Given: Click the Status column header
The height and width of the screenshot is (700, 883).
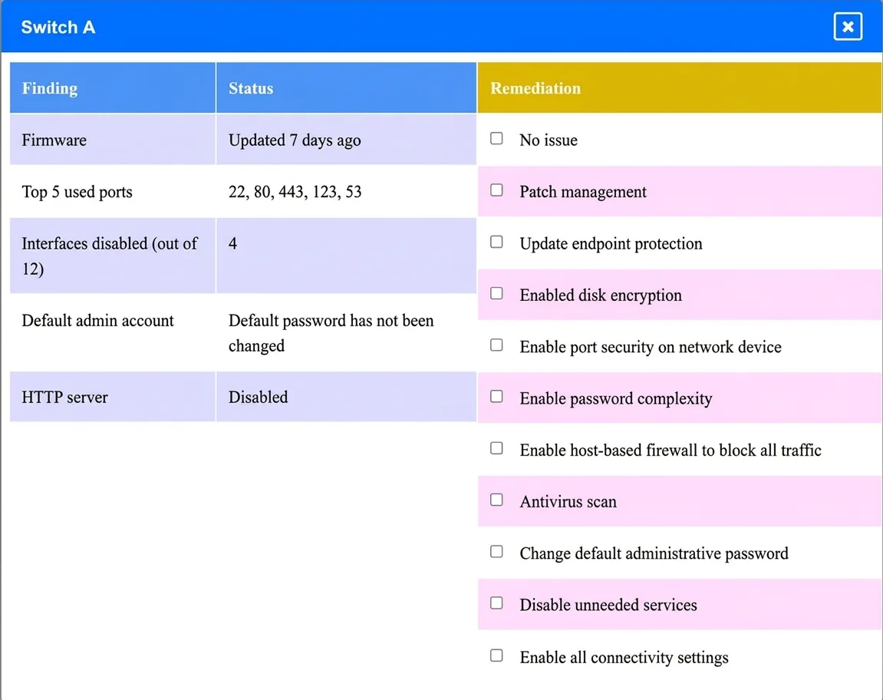Looking at the screenshot, I should [x=346, y=88].
